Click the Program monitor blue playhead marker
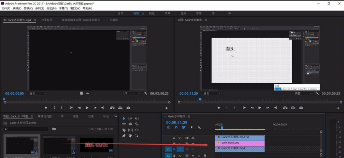 pyautogui.click(x=200, y=99)
